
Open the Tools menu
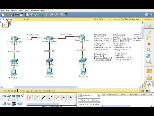tap(27, 11)
